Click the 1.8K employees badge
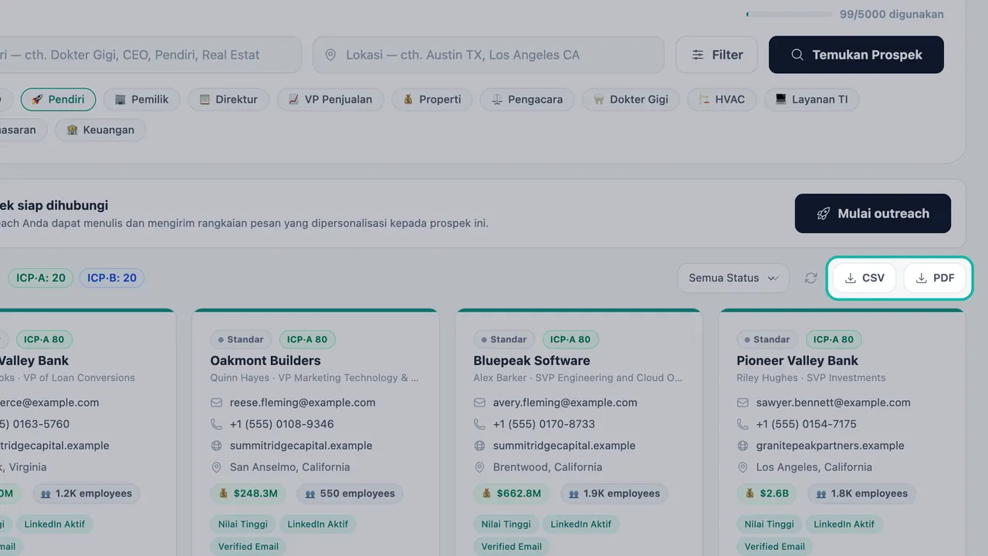This screenshot has width=988, height=556. (861, 494)
